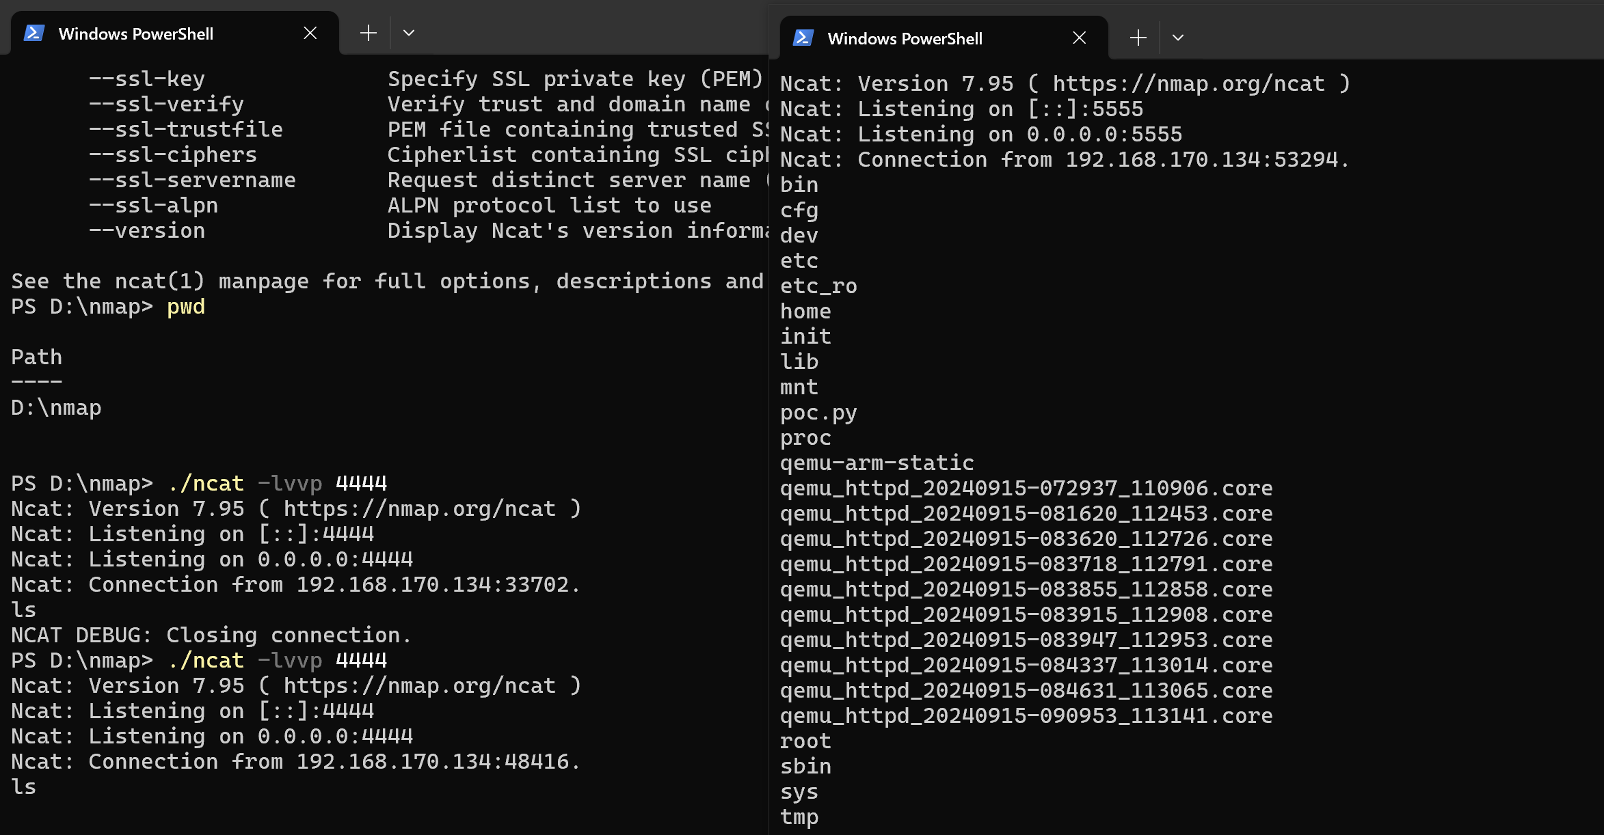Click 'qemu_httpd_20240915-083855_112858.core' file name
The image size is (1604, 835).
tap(1026, 589)
